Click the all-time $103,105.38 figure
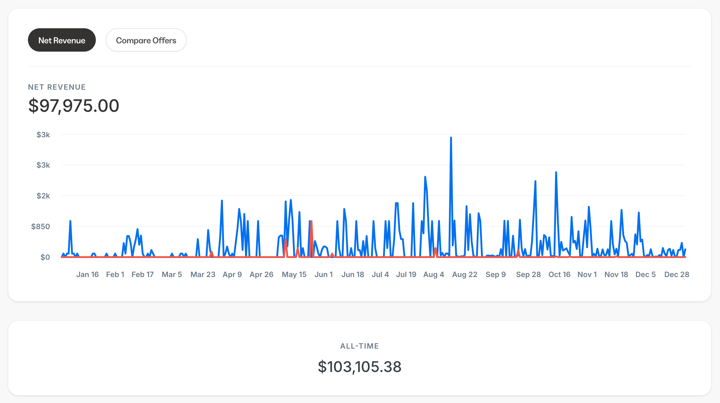This screenshot has height=403, width=720. coord(359,367)
